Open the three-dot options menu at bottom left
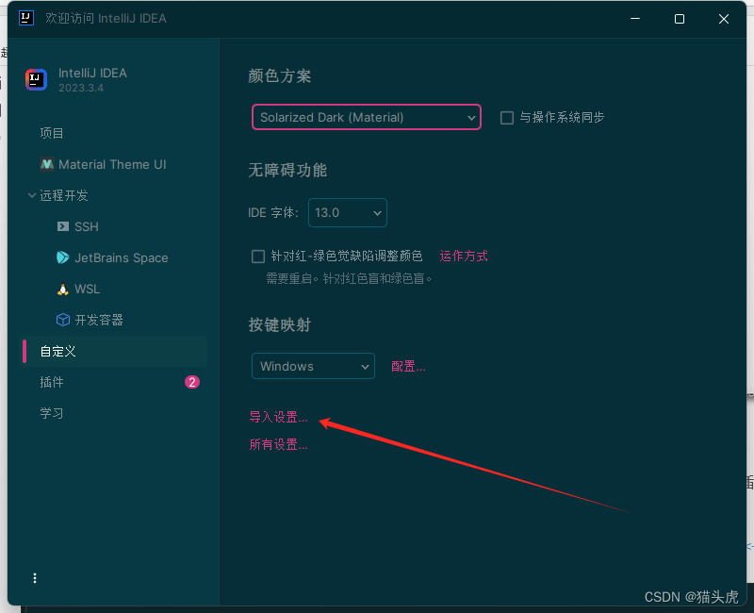The width and height of the screenshot is (754, 613). tap(35, 578)
